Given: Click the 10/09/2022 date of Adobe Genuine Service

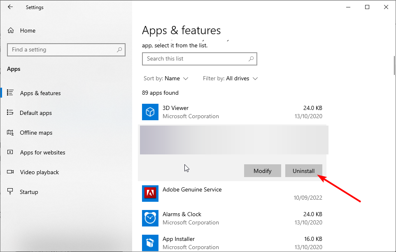Looking at the screenshot, I should [x=308, y=198].
